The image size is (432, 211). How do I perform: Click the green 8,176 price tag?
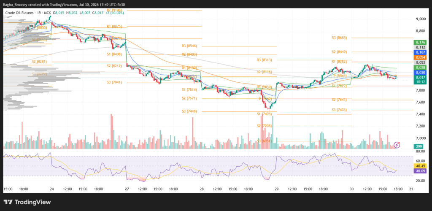(x=421, y=43)
